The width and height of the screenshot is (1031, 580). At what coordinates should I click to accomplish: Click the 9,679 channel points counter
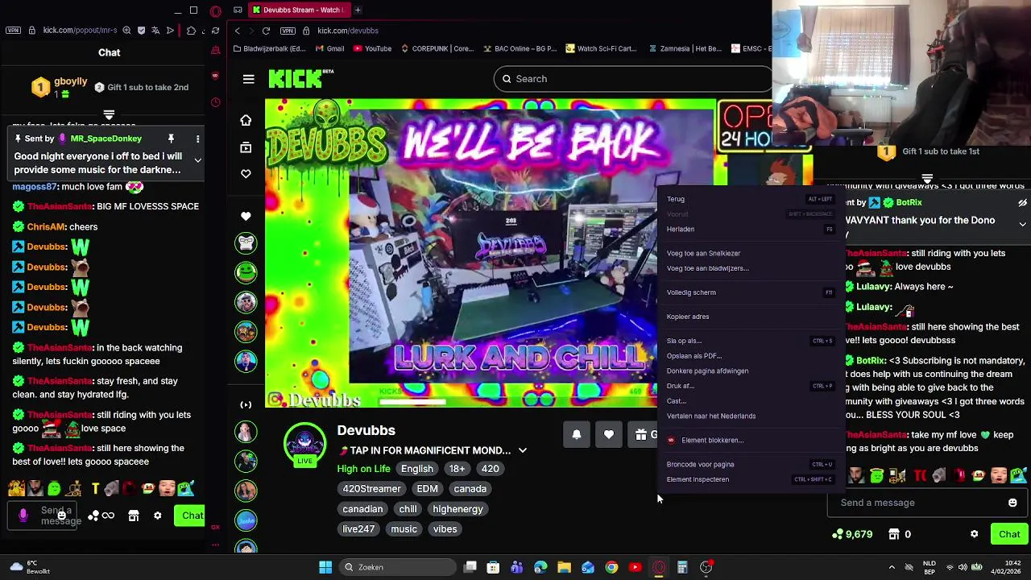[x=852, y=534]
